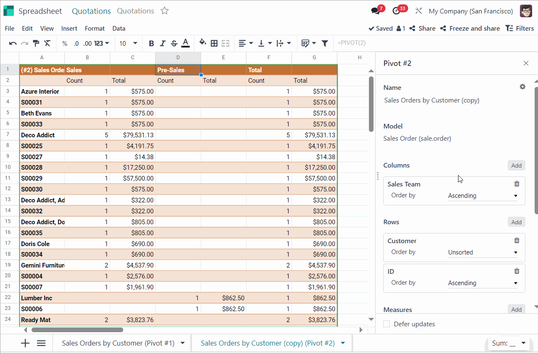Delete the Customer row dimension
The image size is (538, 354).
click(x=517, y=241)
